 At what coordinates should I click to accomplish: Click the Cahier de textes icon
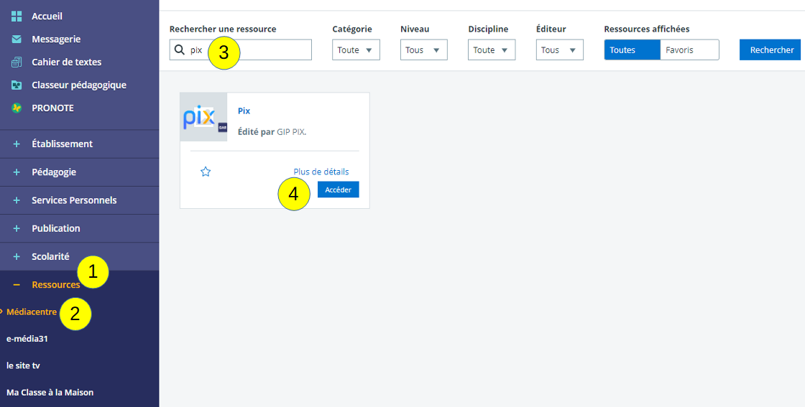pos(17,62)
